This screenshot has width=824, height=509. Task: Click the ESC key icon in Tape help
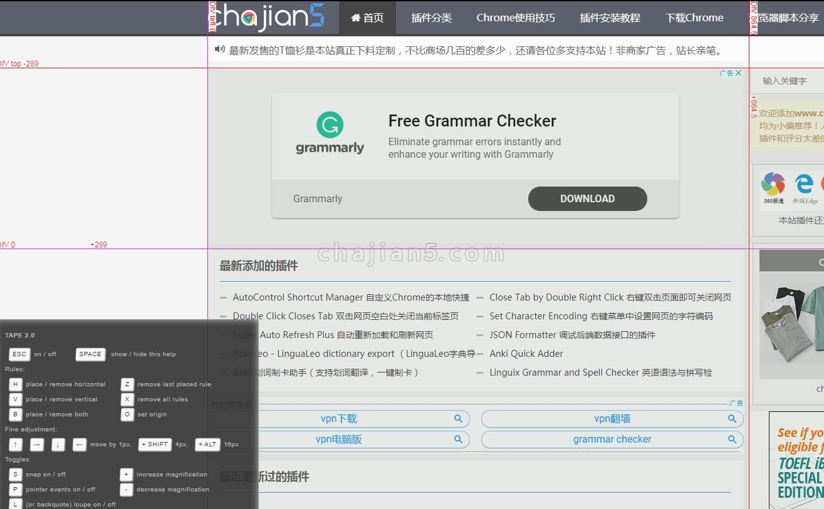coord(19,354)
